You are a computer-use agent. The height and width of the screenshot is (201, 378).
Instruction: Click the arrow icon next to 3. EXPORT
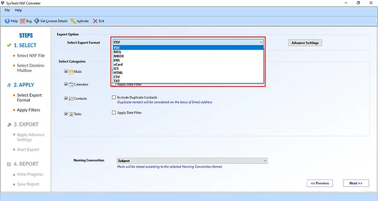point(9,125)
